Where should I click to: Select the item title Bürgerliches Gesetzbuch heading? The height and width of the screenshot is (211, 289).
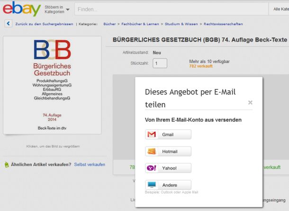click(200, 40)
